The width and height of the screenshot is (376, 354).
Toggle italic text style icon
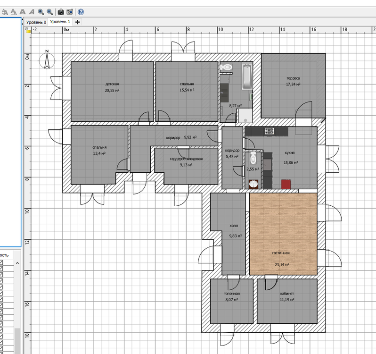pos(32,12)
